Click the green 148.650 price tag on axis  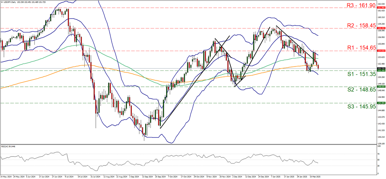(380, 86)
